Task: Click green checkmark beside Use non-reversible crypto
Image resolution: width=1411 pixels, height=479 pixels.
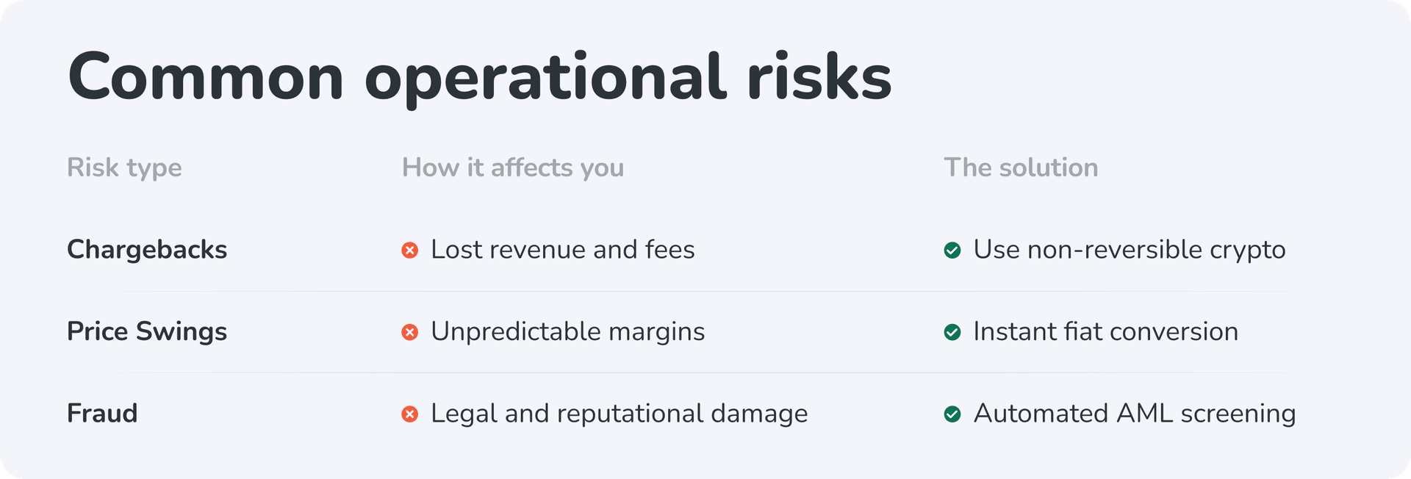Action: coord(952,251)
